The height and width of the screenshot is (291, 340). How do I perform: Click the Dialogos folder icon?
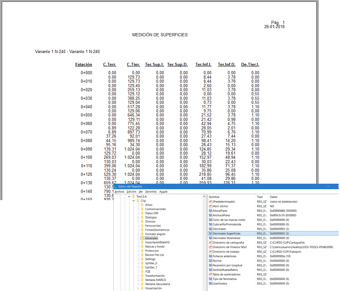(142, 217)
